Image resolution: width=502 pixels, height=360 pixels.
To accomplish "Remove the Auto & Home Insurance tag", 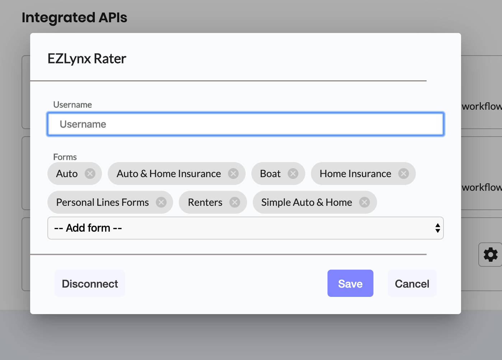I will (x=233, y=174).
